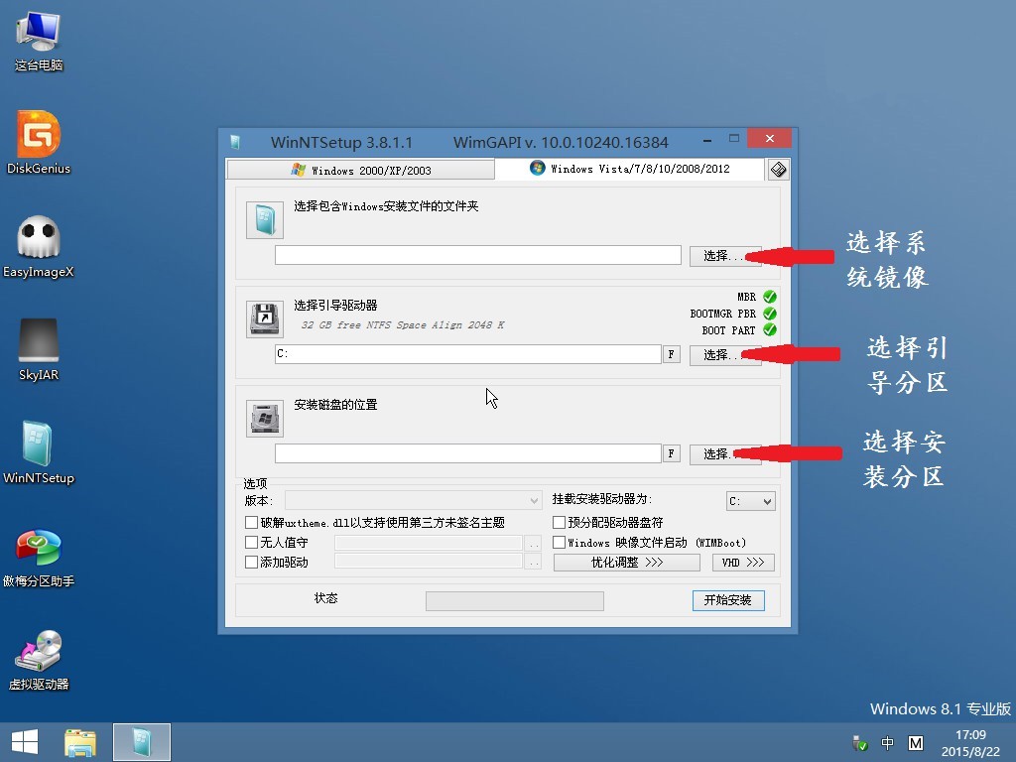Screen dimensions: 1016x762
Task: Click the 状态 progress bar
Action: click(513, 600)
